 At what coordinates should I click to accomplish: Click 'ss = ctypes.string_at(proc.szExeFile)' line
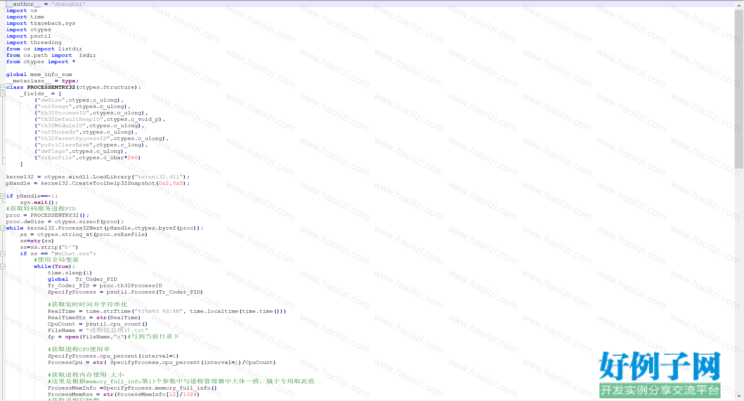(x=84, y=234)
